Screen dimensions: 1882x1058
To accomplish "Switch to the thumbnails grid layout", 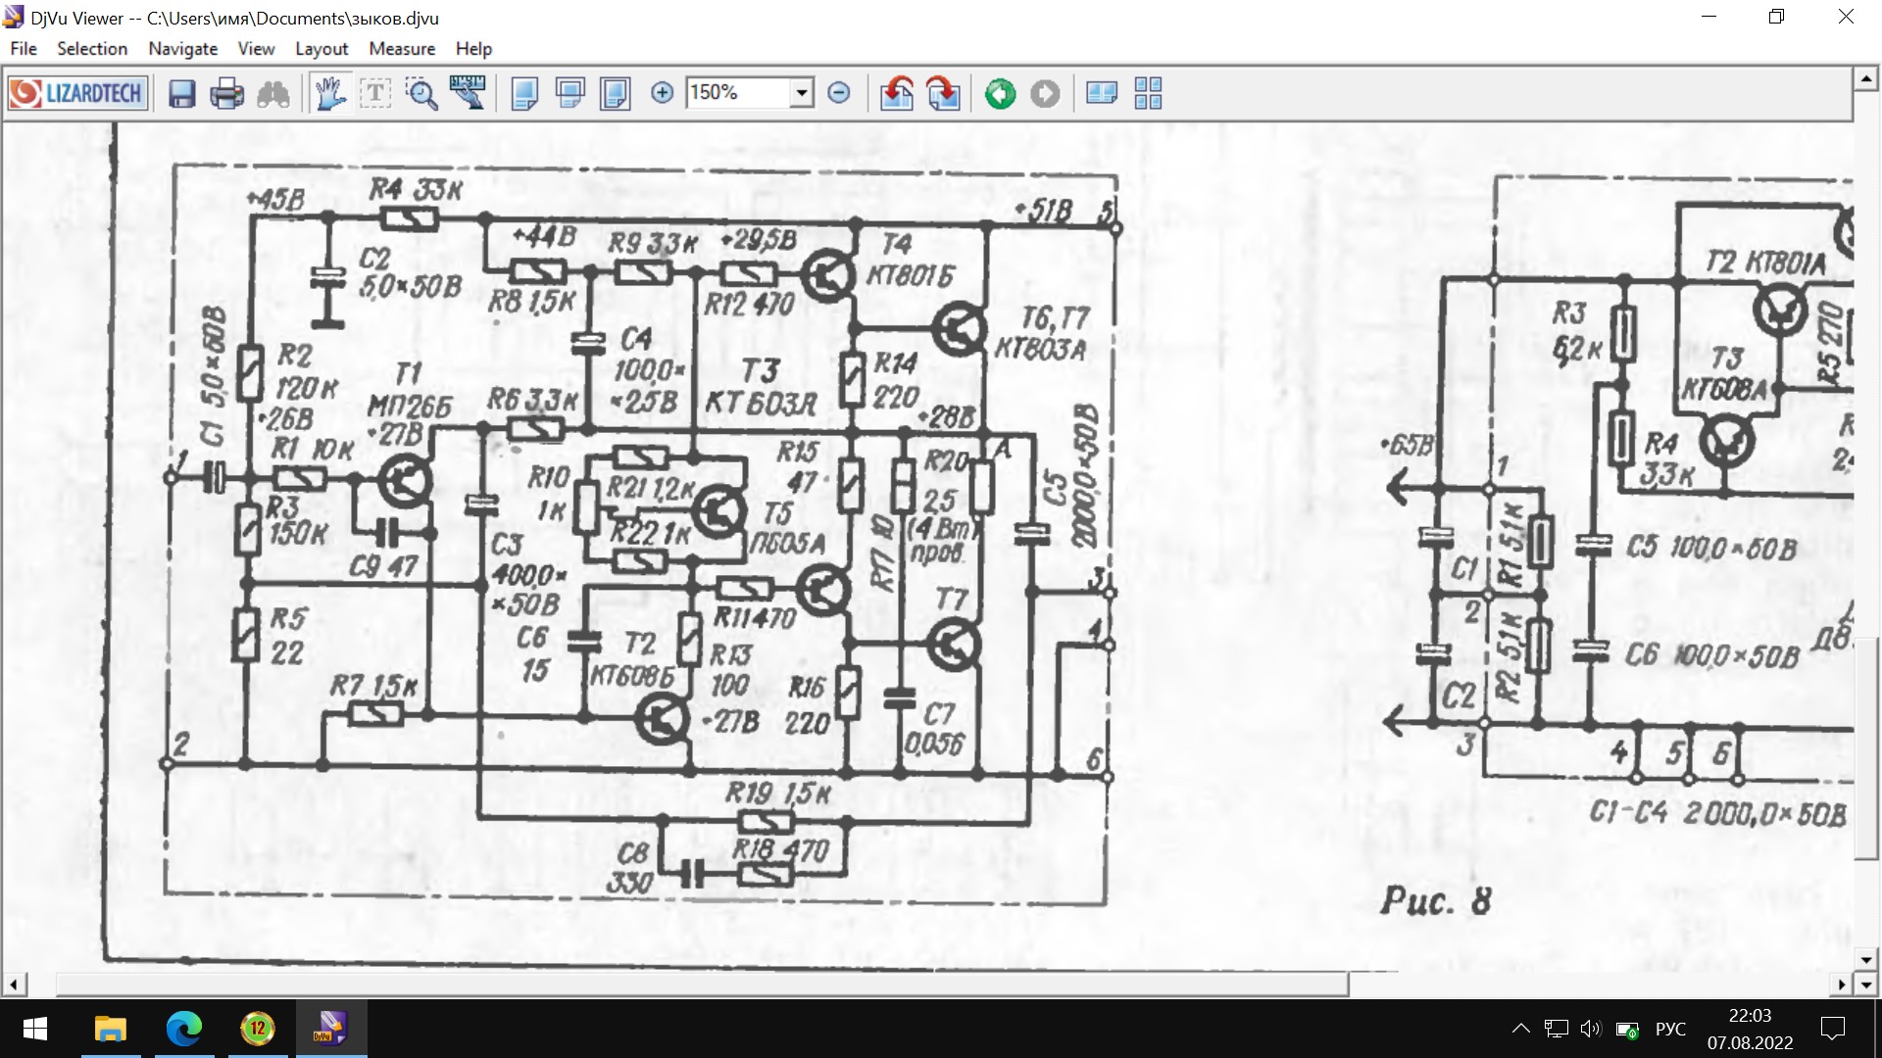I will pos(1148,94).
